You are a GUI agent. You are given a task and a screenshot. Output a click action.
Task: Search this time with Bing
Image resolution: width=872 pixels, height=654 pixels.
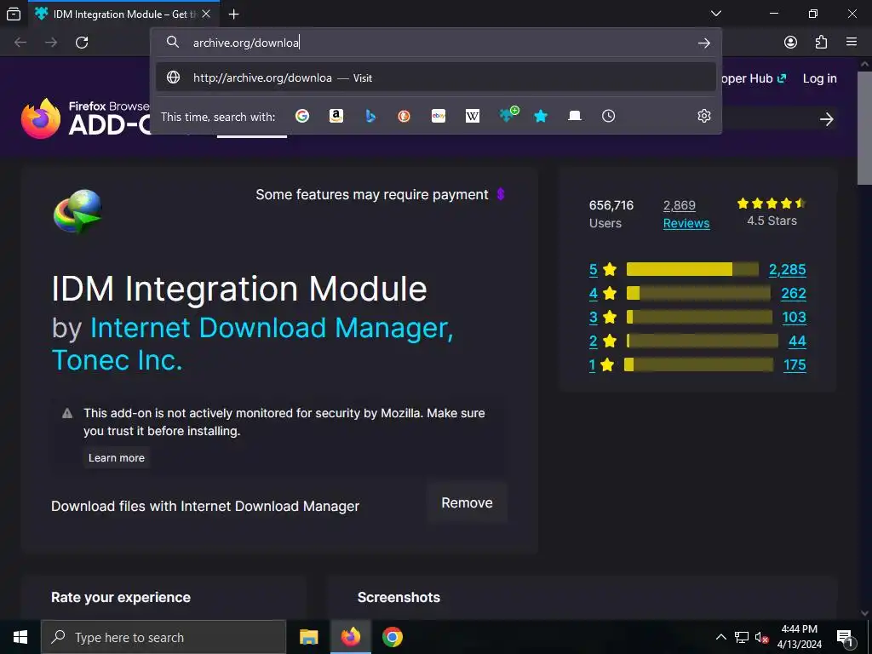370,116
